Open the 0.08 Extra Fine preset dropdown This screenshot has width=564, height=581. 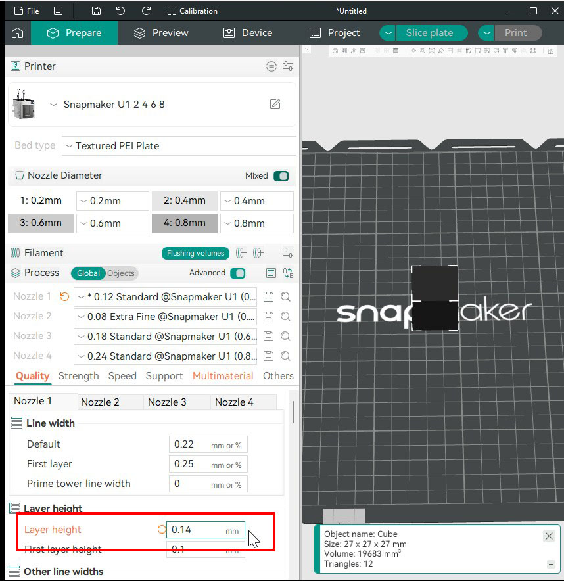(x=165, y=316)
